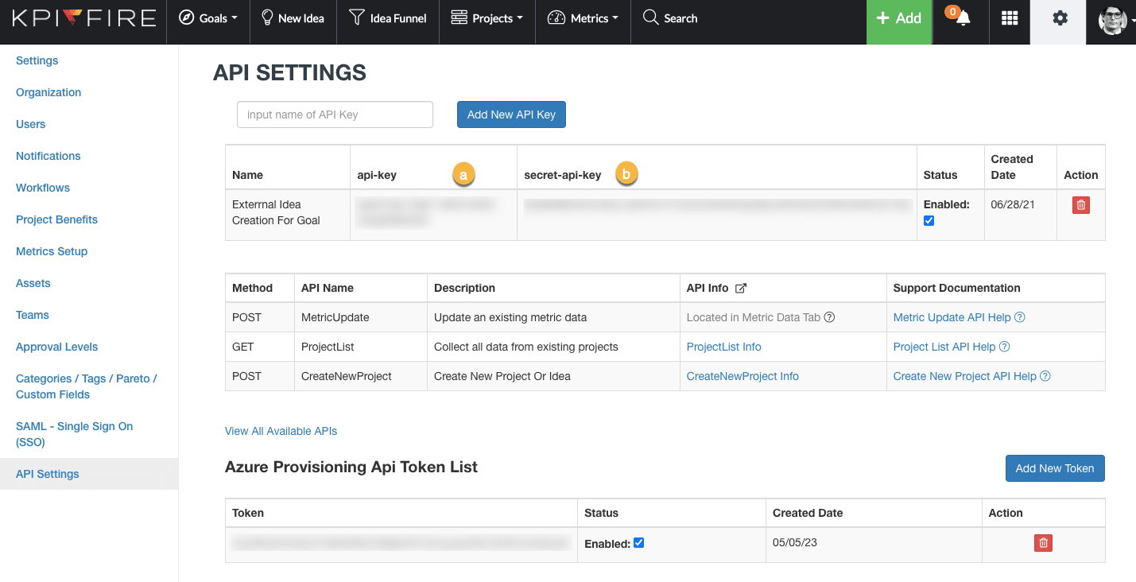Open the Users sidebar link
The height and width of the screenshot is (582, 1136).
click(x=30, y=124)
